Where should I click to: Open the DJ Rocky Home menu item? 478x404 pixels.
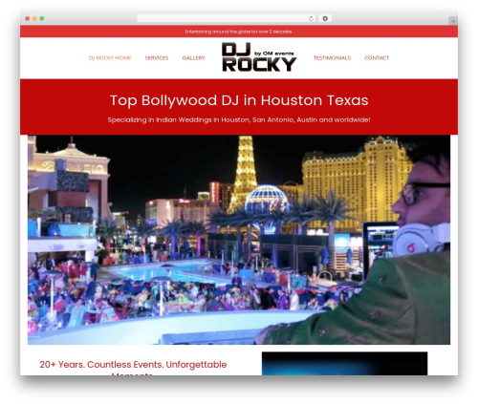pyautogui.click(x=110, y=58)
